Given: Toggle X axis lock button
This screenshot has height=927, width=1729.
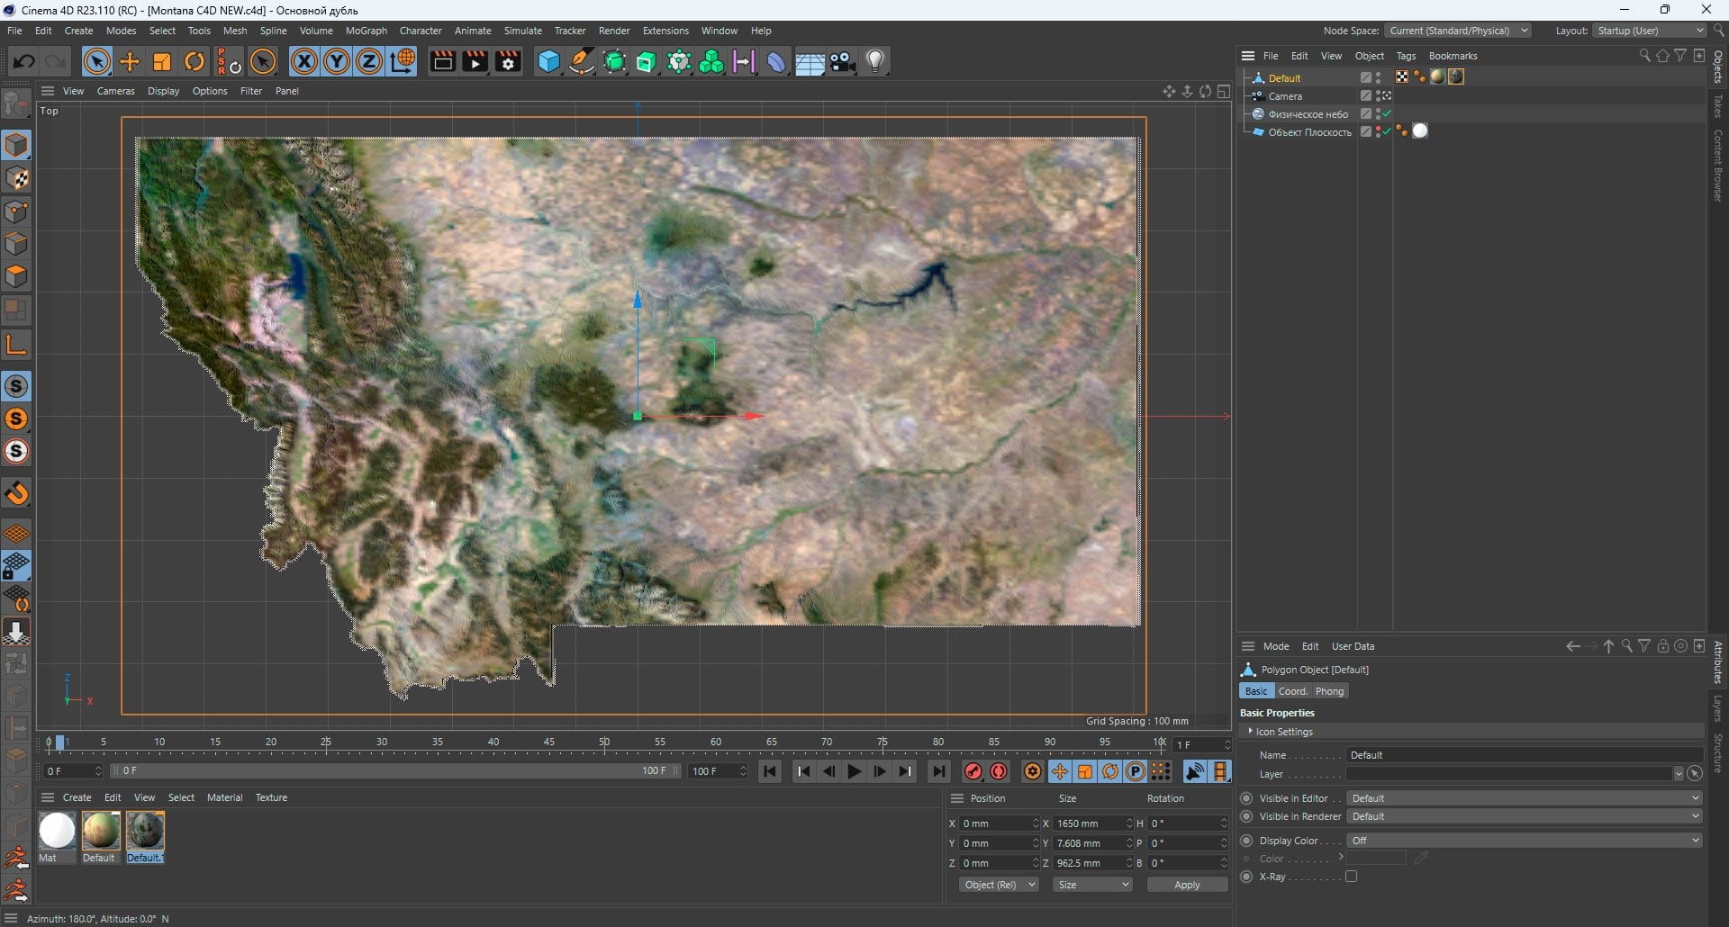Looking at the screenshot, I should tap(304, 61).
